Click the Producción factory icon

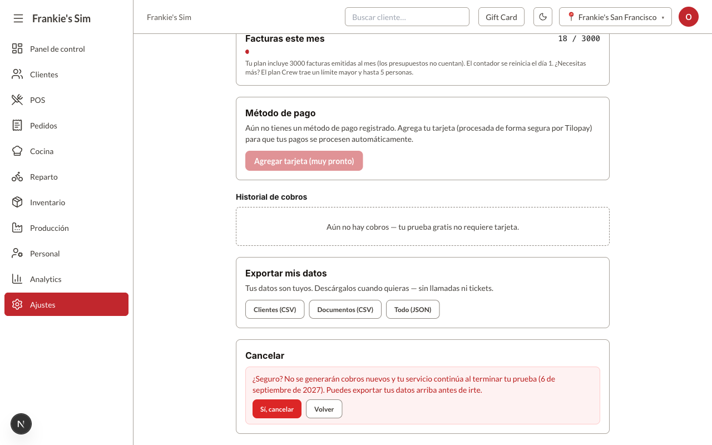pos(17,228)
